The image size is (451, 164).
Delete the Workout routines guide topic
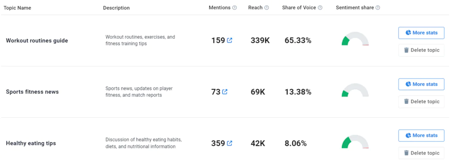click(421, 50)
